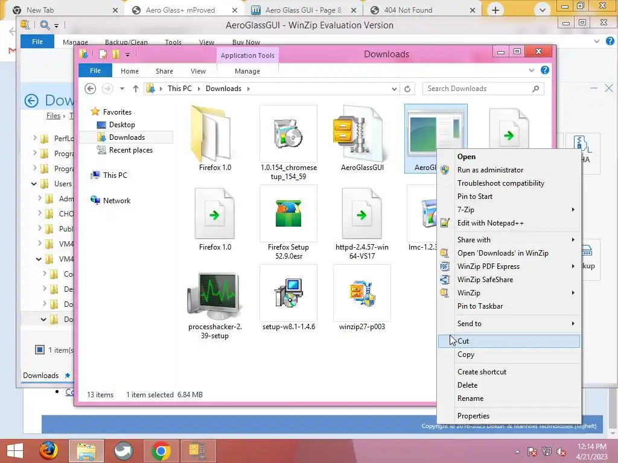Image resolution: width=618 pixels, height=463 pixels.
Task: Select Network in navigation pane
Action: coord(116,200)
